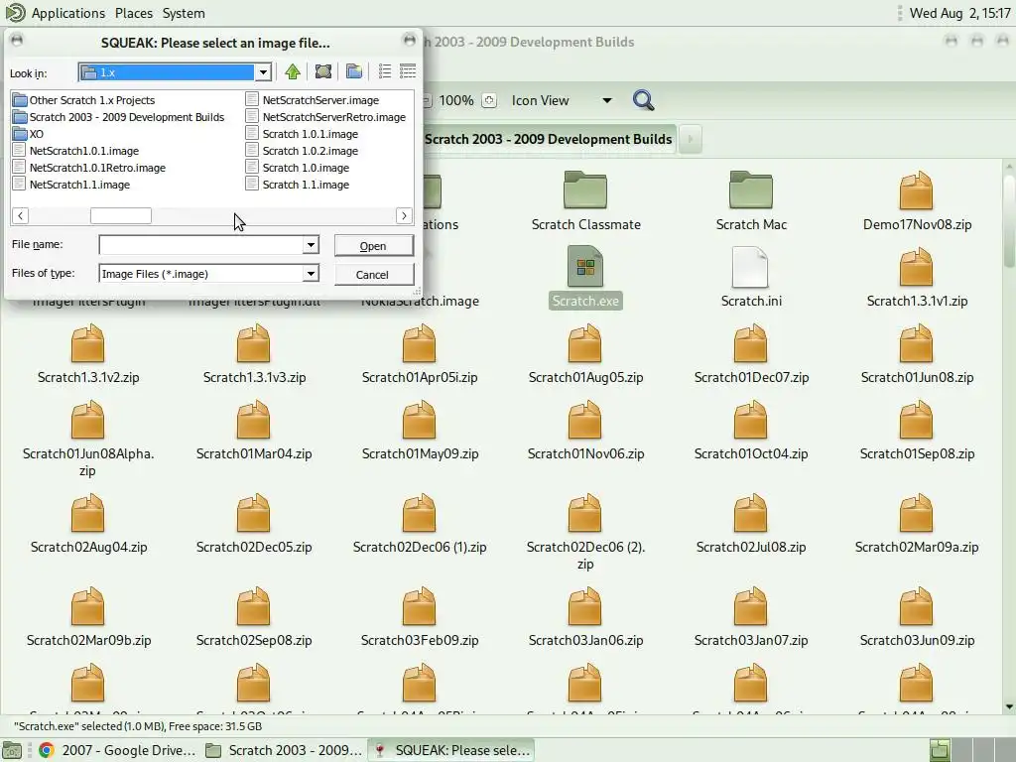Click the clock in top panel

coord(959,13)
